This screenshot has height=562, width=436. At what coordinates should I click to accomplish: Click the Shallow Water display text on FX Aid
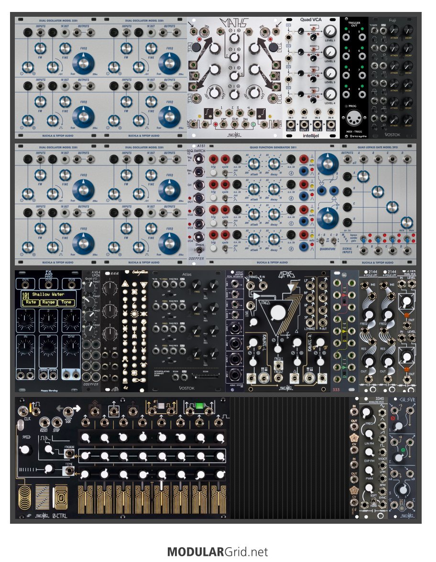coord(48,294)
